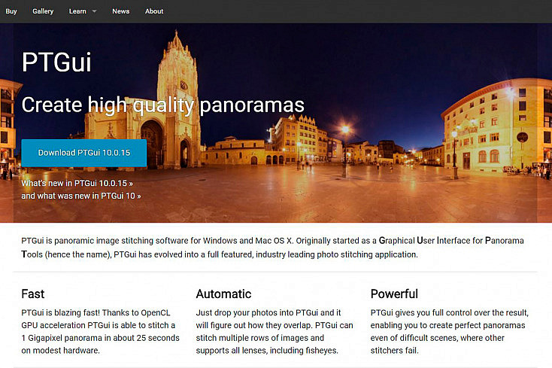552x368 pixels.
Task: Open What's new in PTGui 10.0.15 link
Action: pyautogui.click(x=77, y=183)
